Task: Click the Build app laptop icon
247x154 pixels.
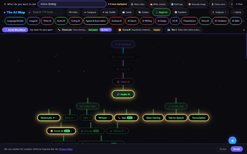Action: (x=172, y=4)
